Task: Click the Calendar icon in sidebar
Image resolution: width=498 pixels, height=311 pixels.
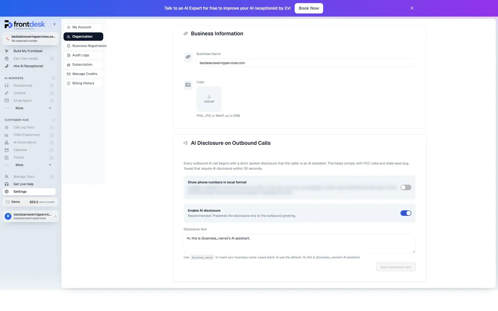Action: pos(7,150)
